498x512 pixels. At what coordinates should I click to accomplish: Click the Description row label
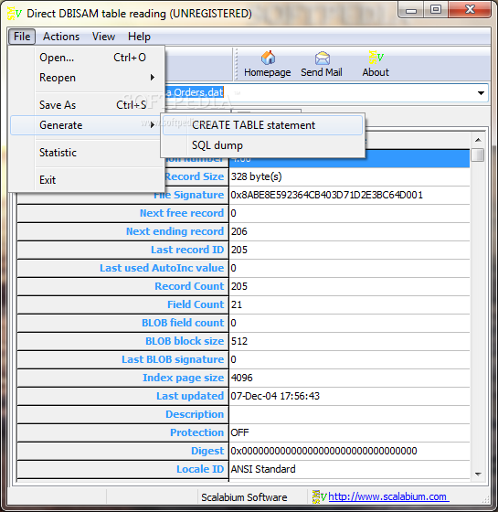point(195,414)
